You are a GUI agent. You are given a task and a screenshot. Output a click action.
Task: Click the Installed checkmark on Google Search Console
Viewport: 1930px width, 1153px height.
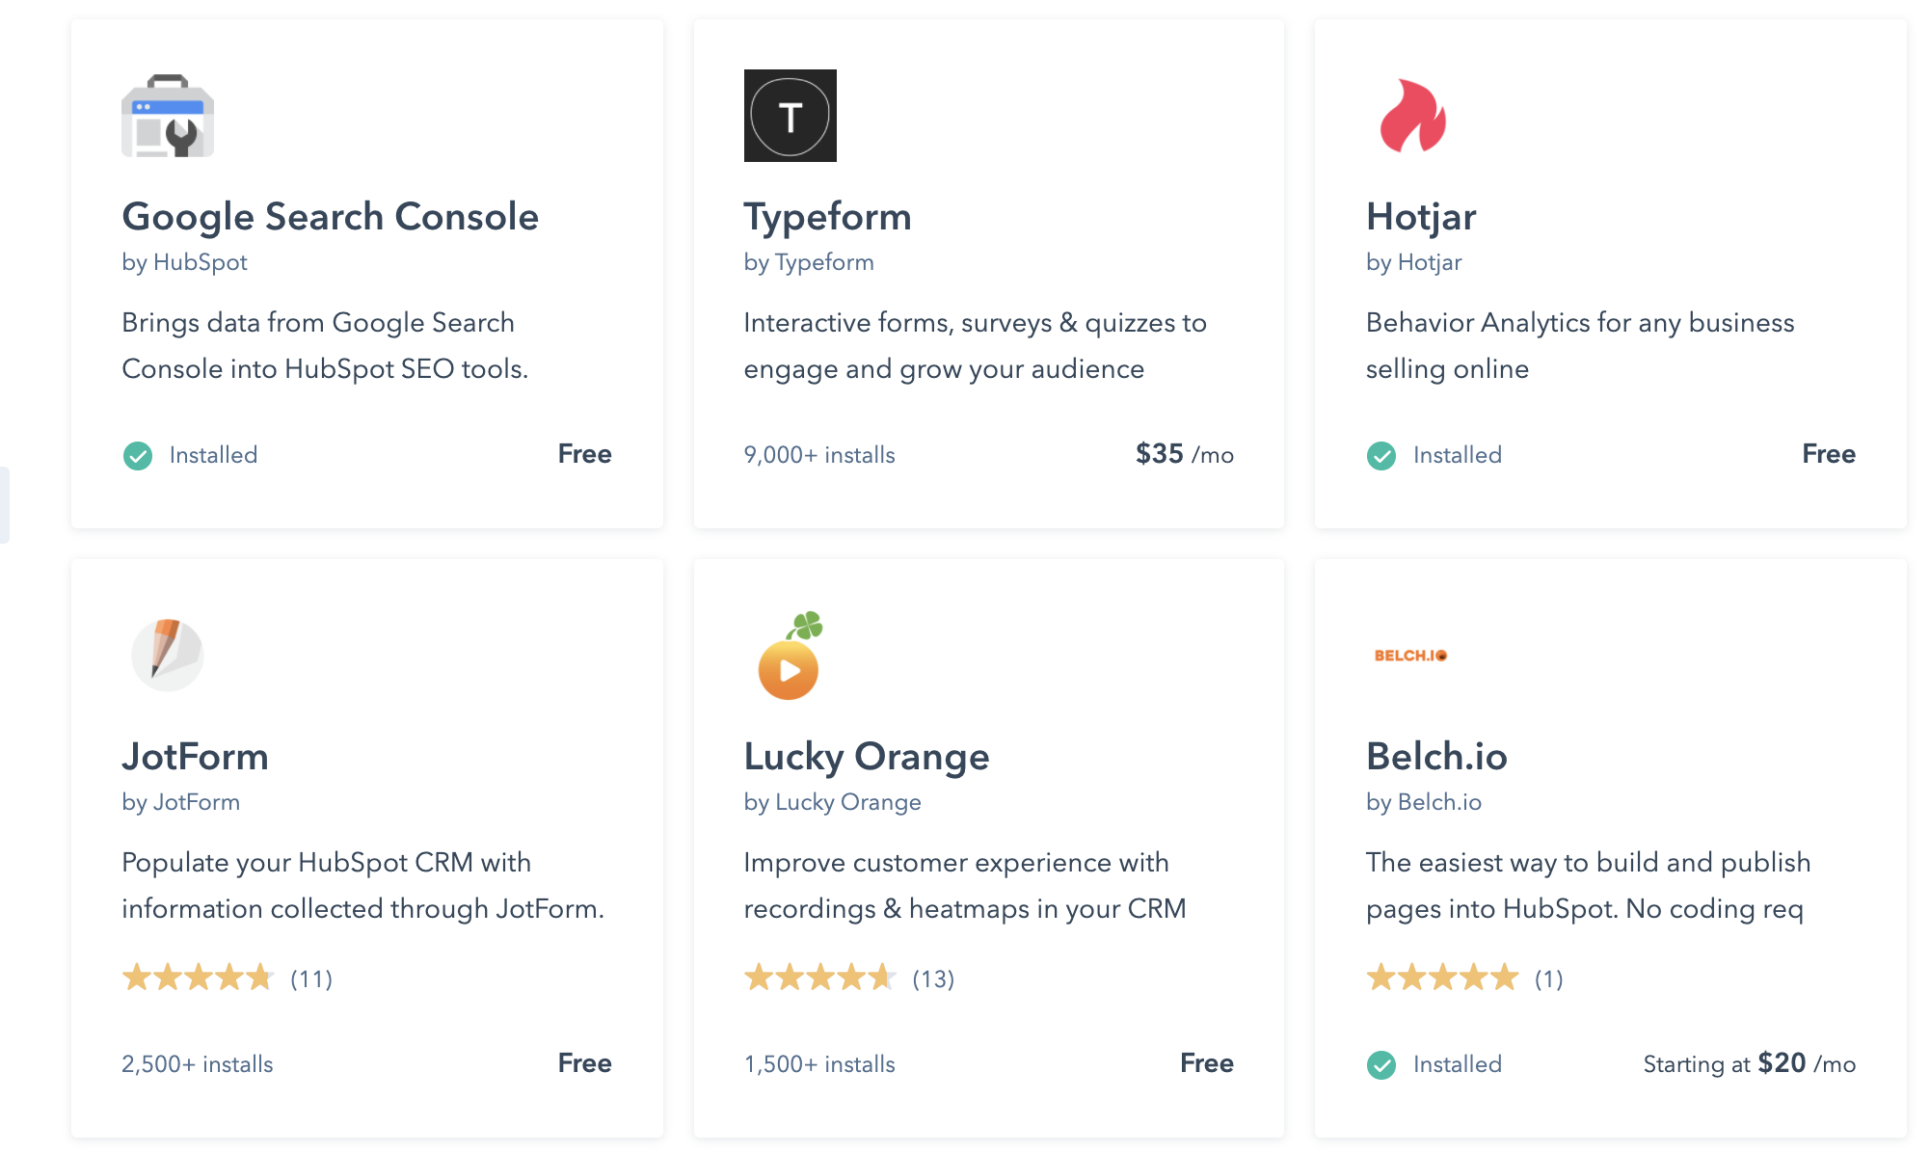tap(138, 455)
